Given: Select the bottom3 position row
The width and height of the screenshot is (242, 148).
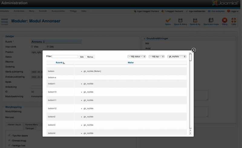Looking at the screenshot, I should (x=116, y=125).
